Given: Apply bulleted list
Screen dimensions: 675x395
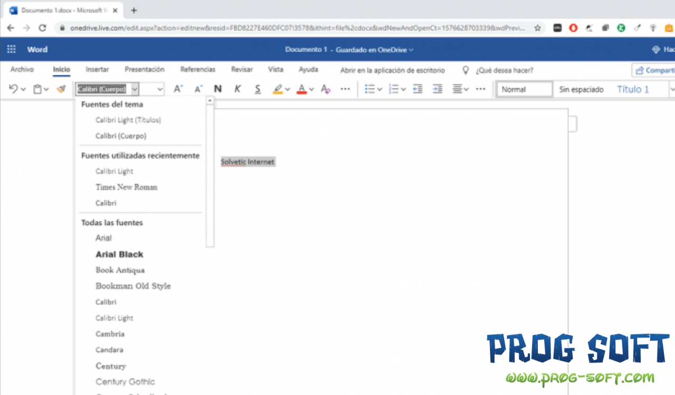Looking at the screenshot, I should (x=370, y=89).
